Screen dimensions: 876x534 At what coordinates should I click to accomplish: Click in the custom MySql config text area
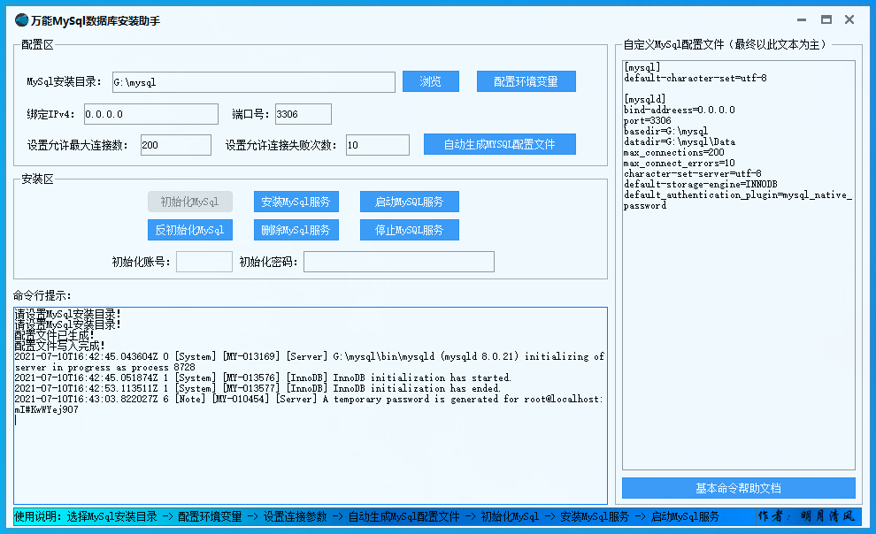tap(738, 336)
